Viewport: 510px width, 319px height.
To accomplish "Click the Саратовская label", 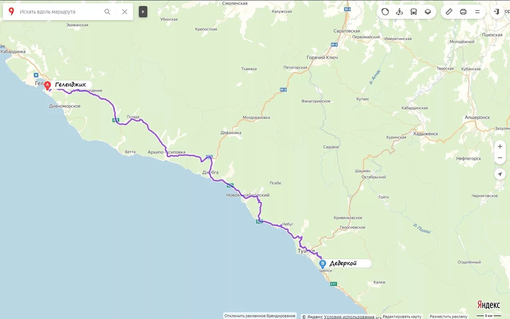I will 347,31.
